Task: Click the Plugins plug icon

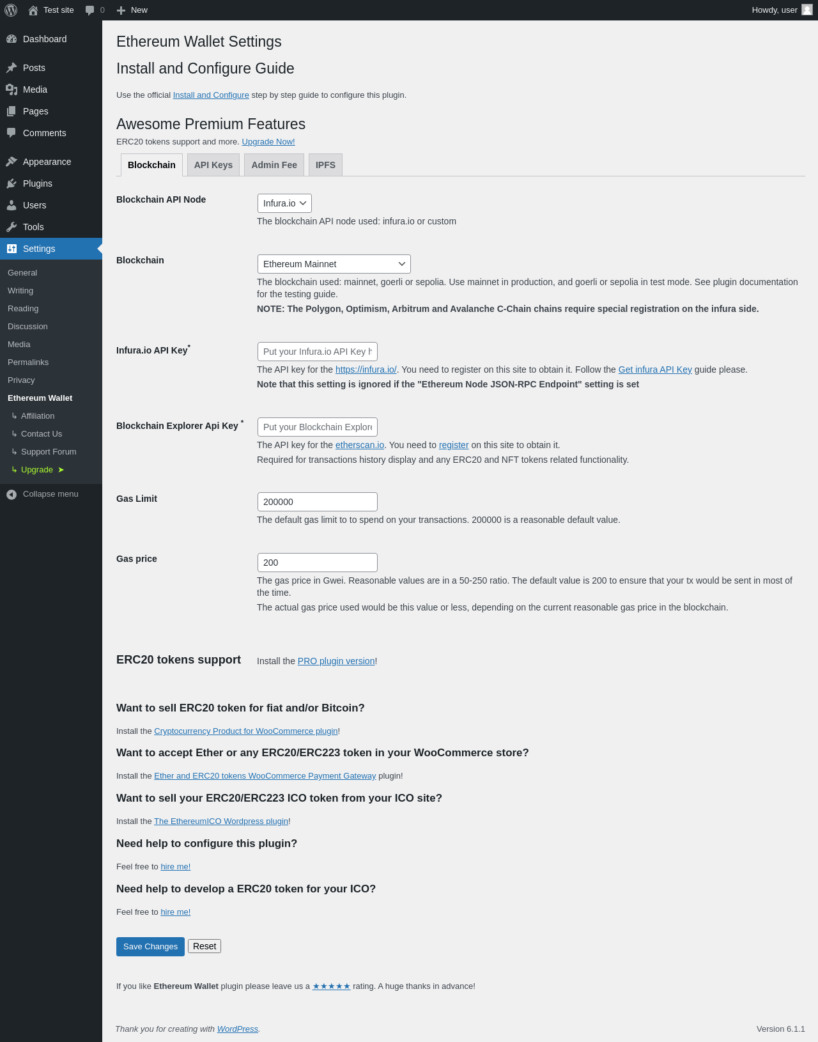Action: (12, 183)
